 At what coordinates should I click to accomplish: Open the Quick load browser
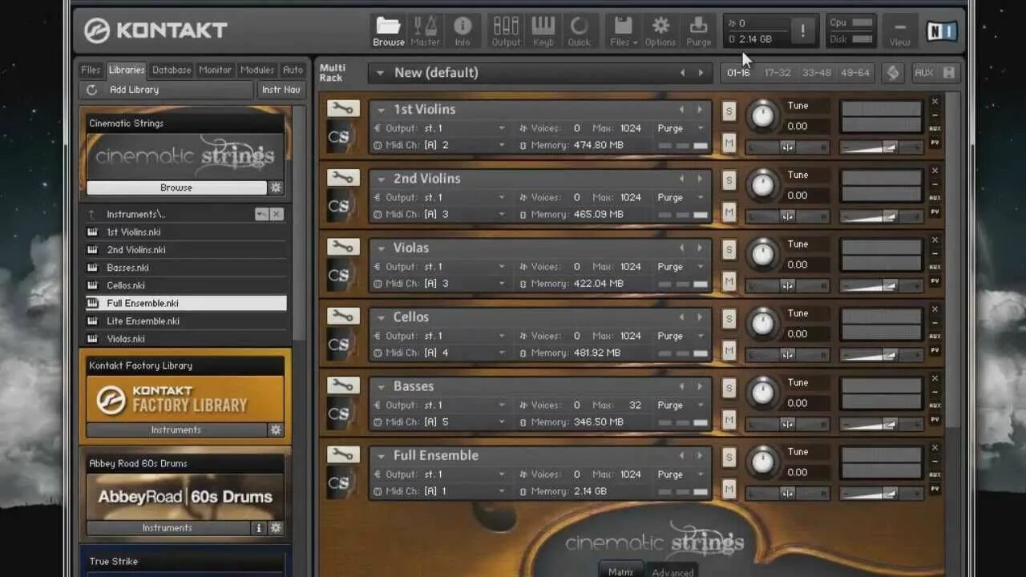579,31
